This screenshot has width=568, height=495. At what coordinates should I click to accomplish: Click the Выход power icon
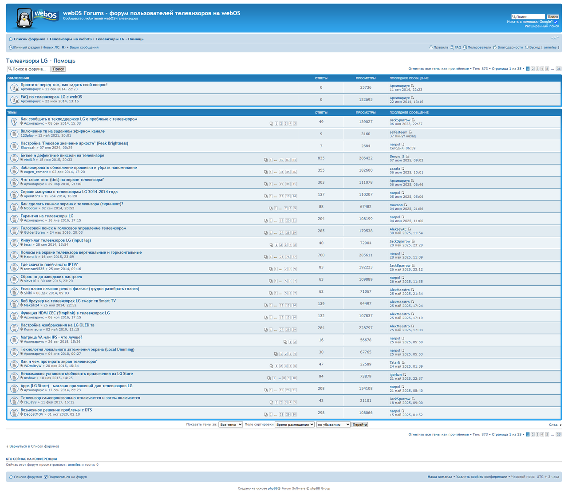point(527,47)
